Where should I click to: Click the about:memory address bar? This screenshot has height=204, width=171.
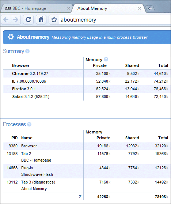pos(115,20)
